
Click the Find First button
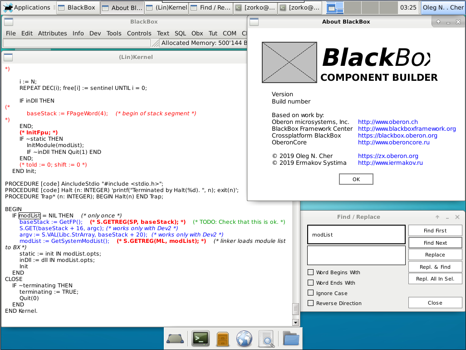tap(435, 231)
